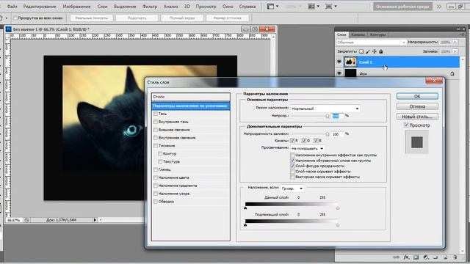Click the layer style fx icon
The width and height of the screenshot is (470, 264).
tap(406, 257)
